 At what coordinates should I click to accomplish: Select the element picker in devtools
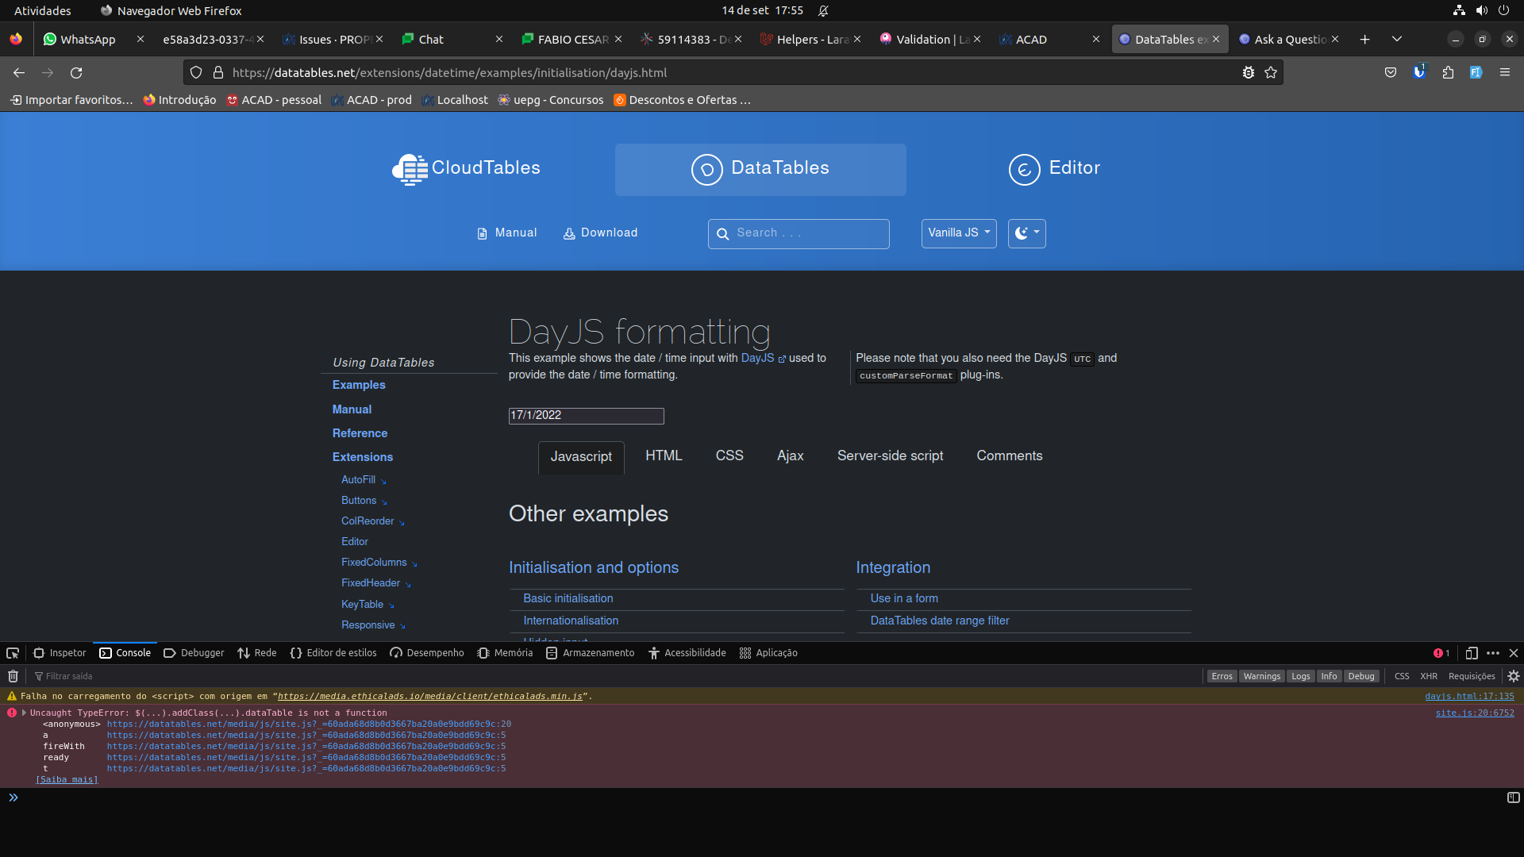tap(12, 652)
